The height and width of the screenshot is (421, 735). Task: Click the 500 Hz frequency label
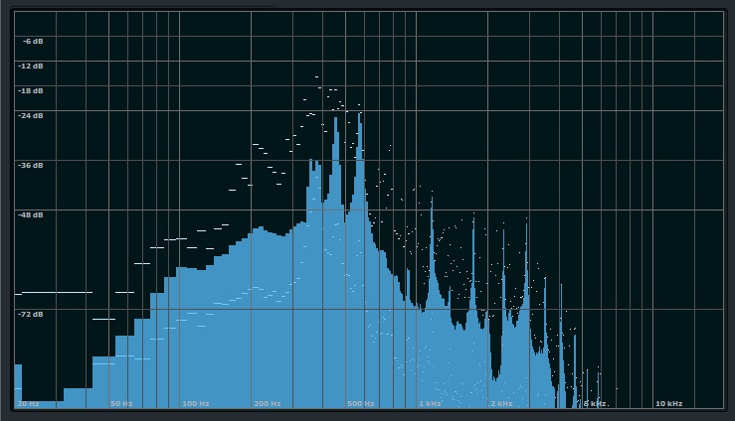point(360,403)
